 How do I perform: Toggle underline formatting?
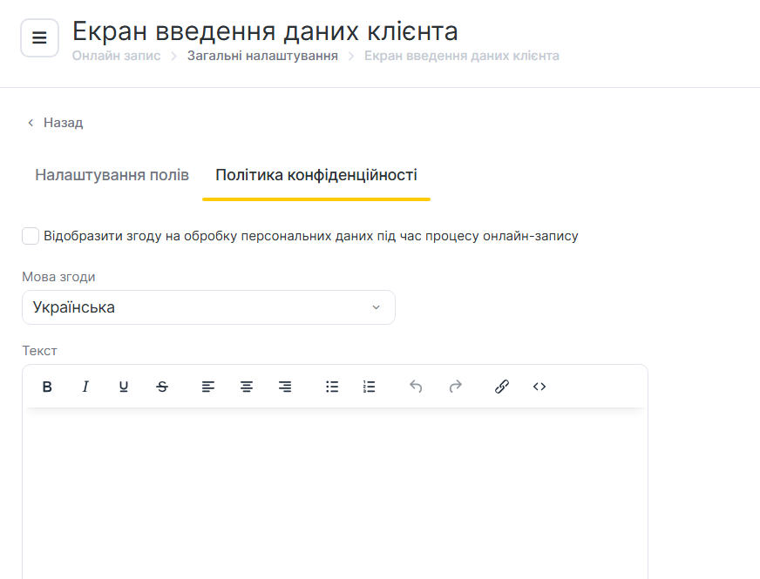pyautogui.click(x=124, y=387)
